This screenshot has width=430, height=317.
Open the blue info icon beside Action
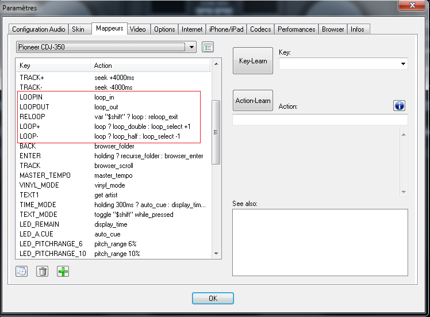(400, 105)
